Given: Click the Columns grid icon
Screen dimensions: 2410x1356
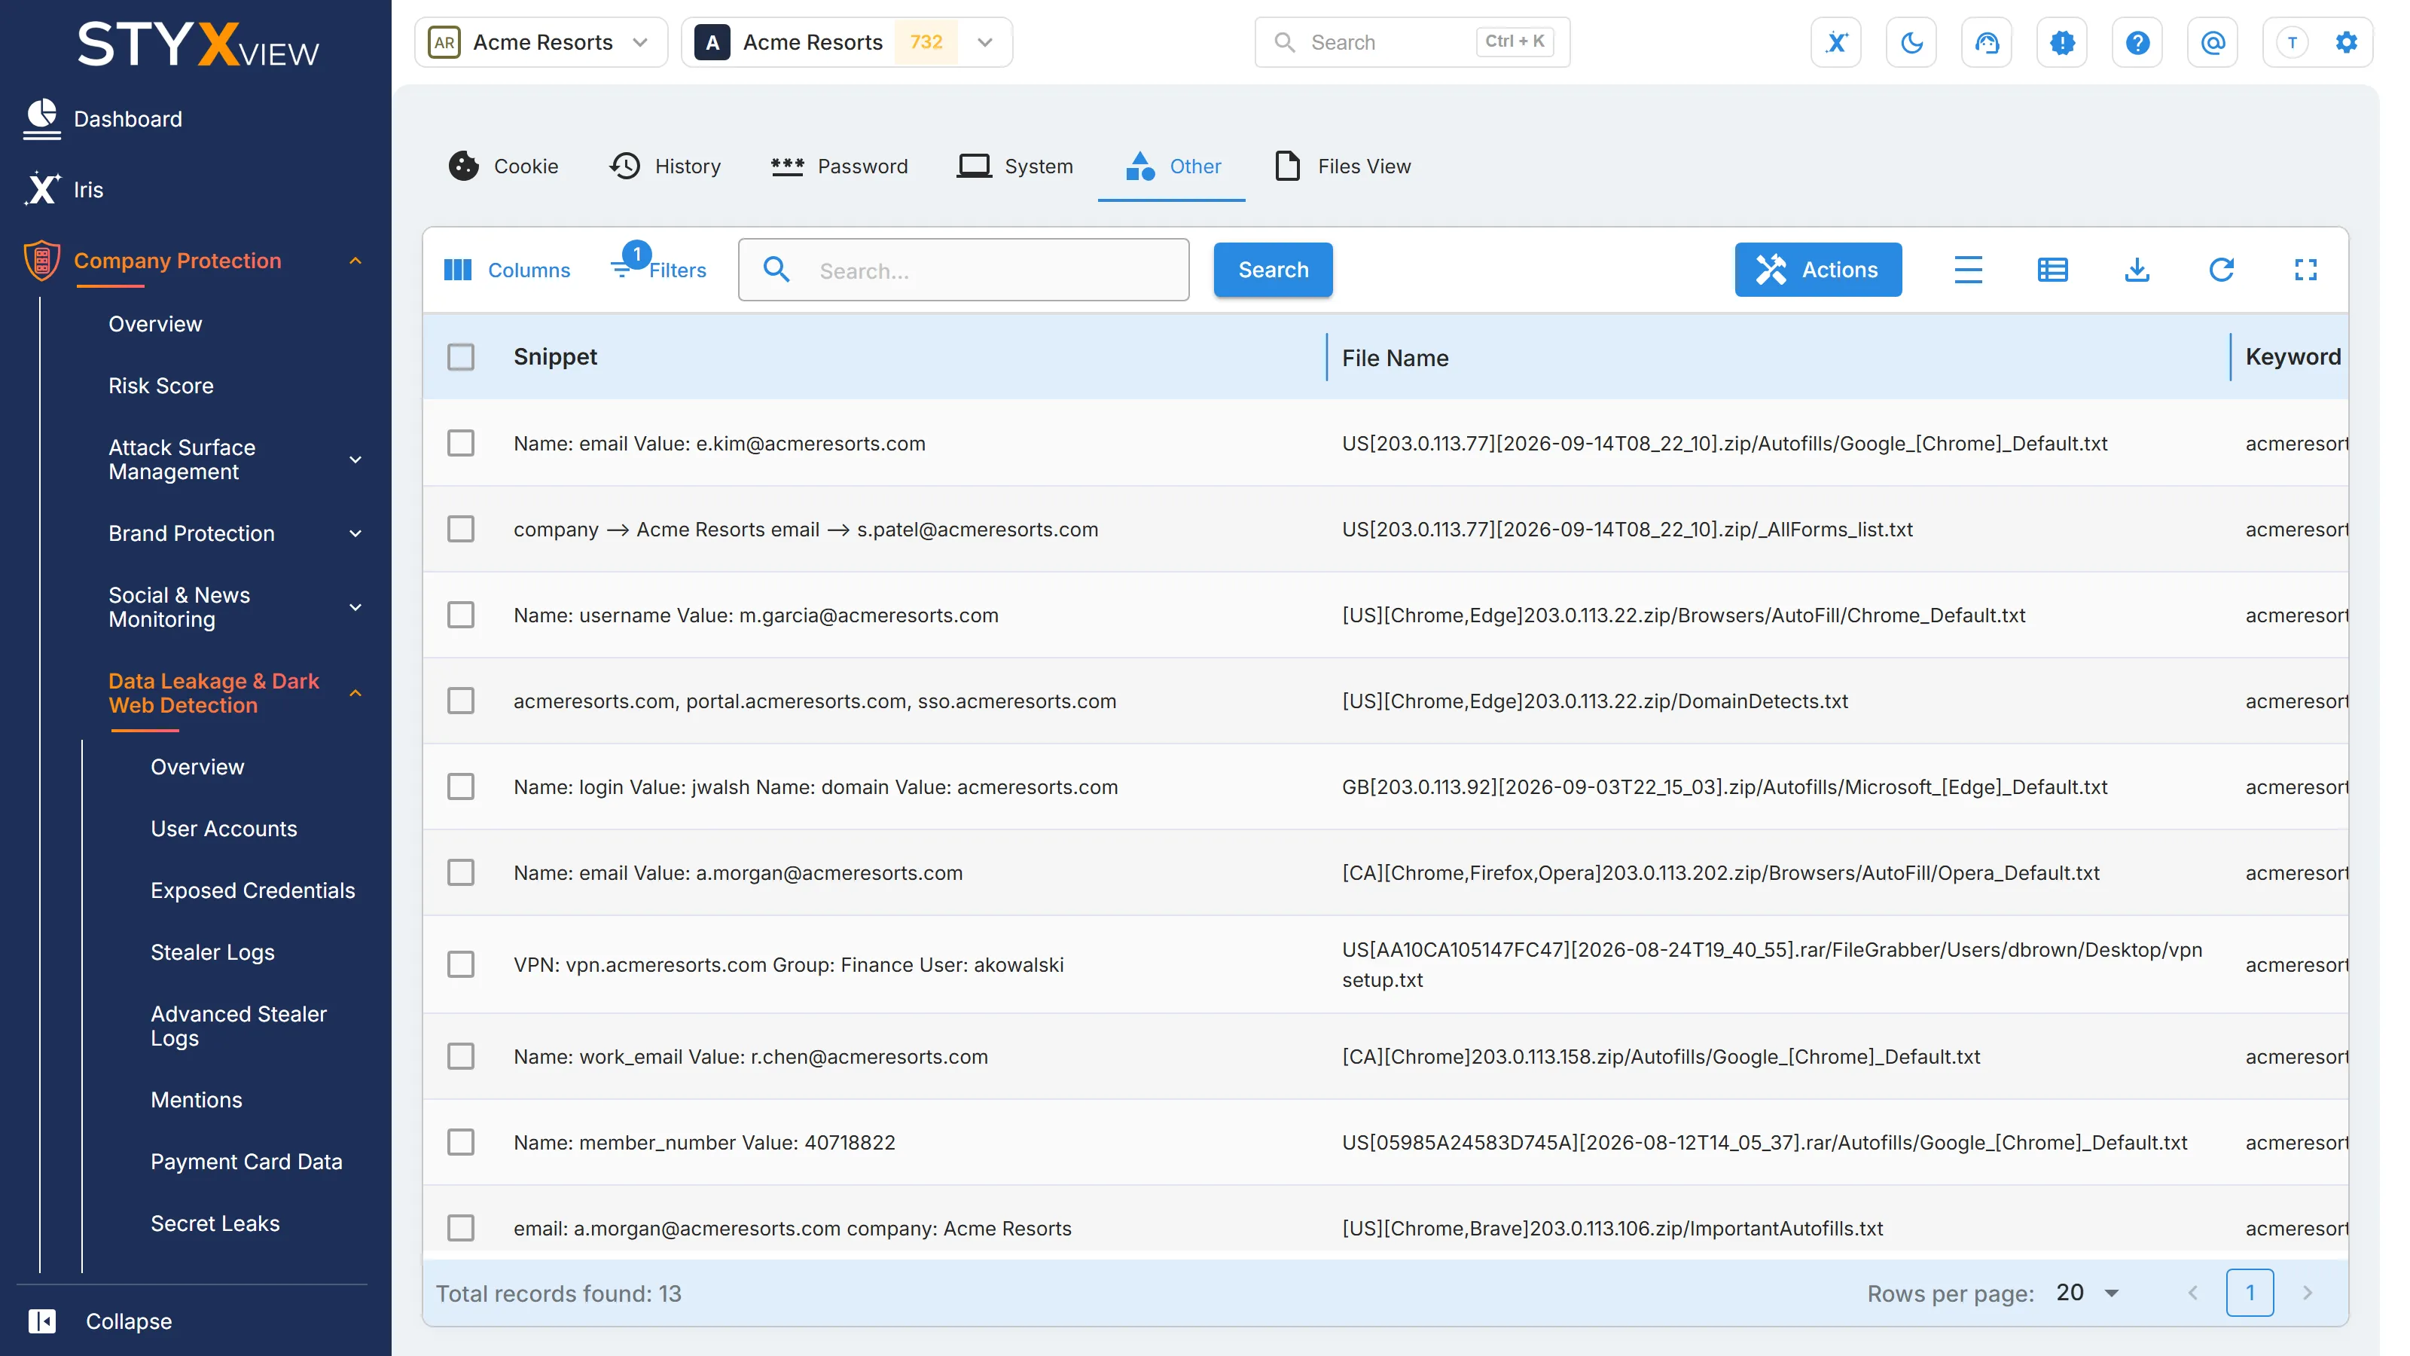Looking at the screenshot, I should pyautogui.click(x=457, y=270).
